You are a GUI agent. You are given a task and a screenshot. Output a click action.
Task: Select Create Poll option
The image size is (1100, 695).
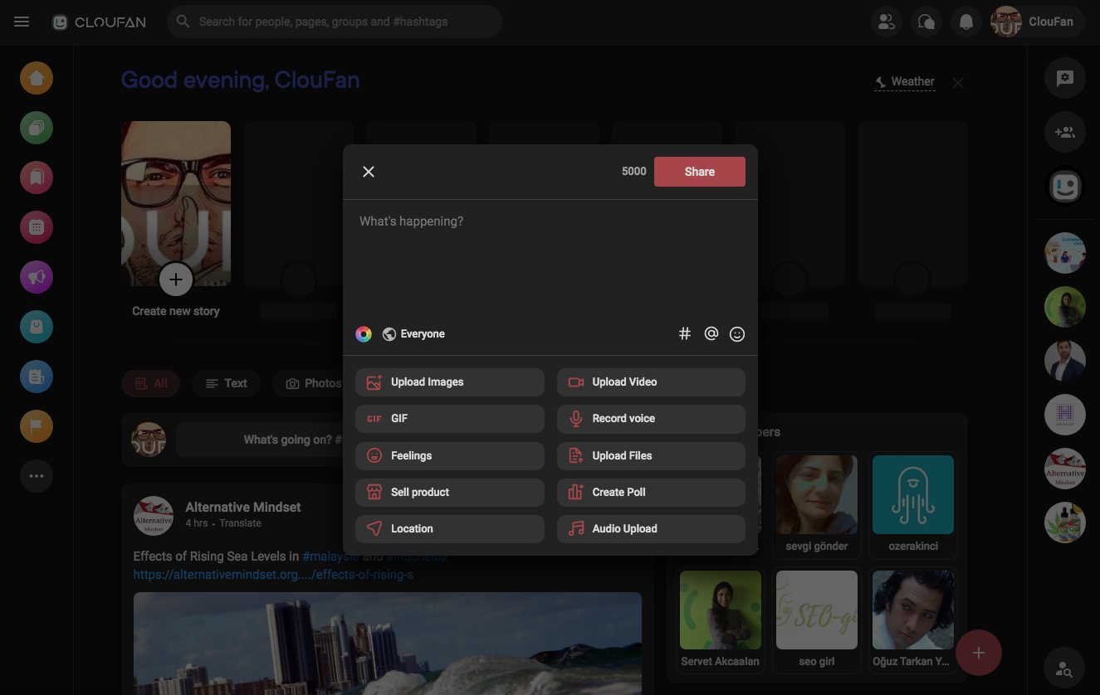(651, 492)
